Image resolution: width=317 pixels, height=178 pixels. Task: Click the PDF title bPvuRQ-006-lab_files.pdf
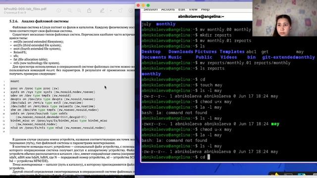point(25,9)
